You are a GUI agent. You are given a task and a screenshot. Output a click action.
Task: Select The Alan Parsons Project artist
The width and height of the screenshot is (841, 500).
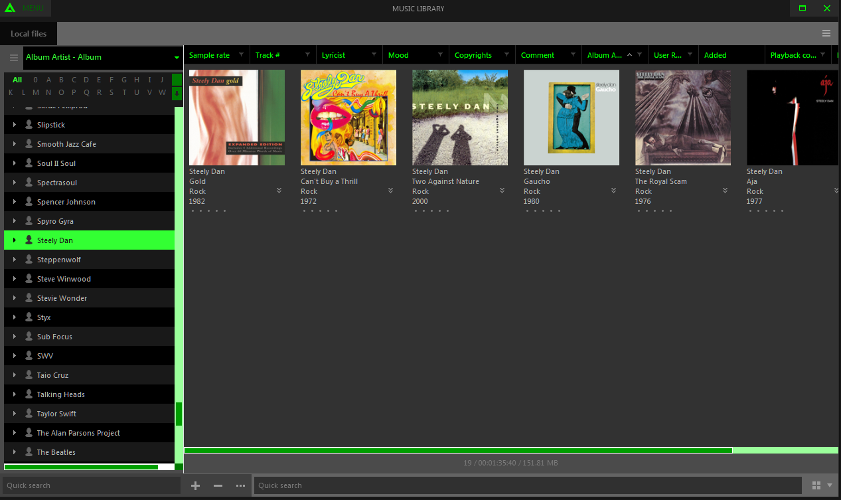point(89,433)
